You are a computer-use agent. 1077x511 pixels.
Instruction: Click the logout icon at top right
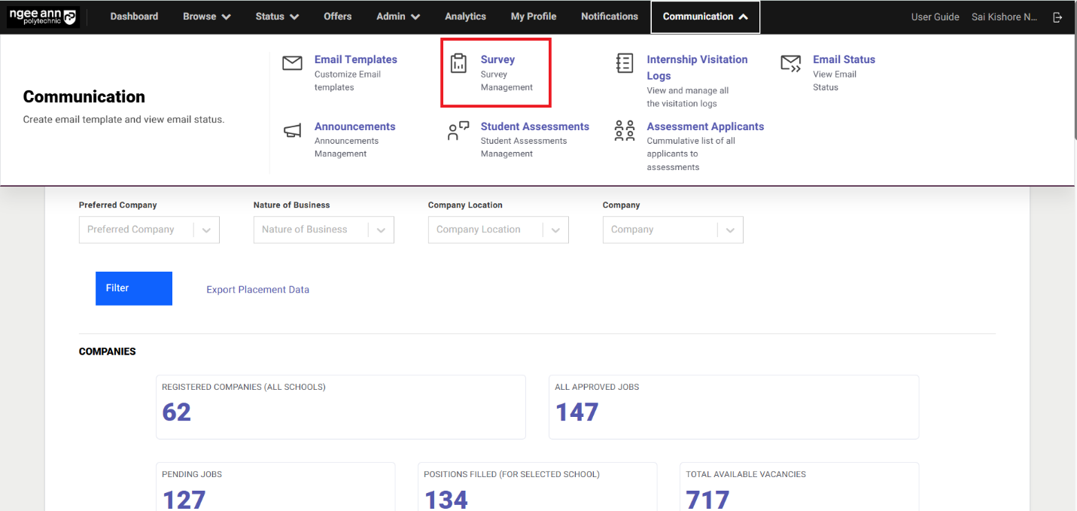pyautogui.click(x=1057, y=17)
